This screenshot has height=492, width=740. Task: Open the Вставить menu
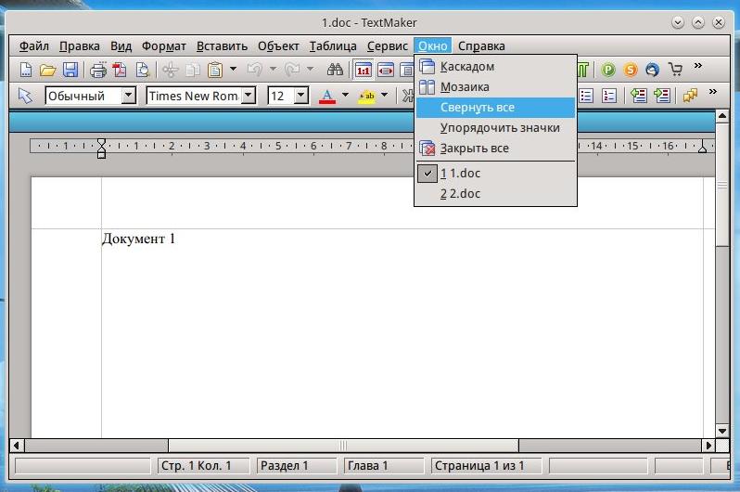tap(222, 45)
